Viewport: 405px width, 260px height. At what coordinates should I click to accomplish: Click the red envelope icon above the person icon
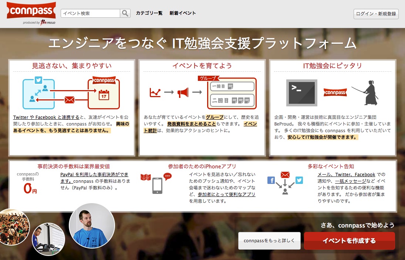point(285,175)
